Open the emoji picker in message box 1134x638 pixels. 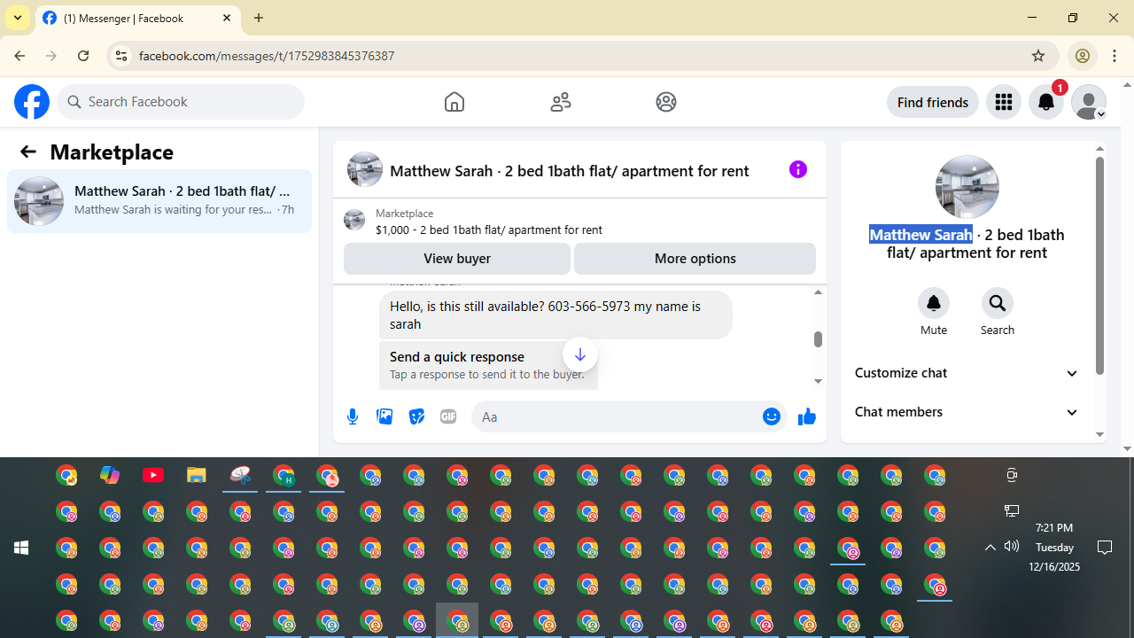click(772, 416)
